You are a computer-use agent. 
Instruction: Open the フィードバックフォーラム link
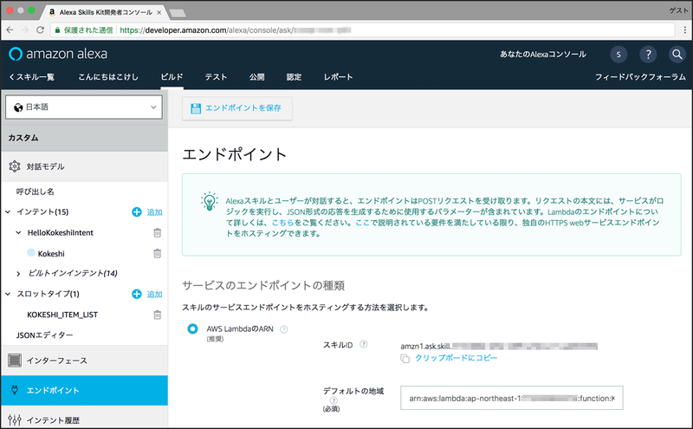[x=640, y=77]
